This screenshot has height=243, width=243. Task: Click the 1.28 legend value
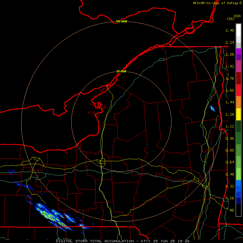click(230, 114)
